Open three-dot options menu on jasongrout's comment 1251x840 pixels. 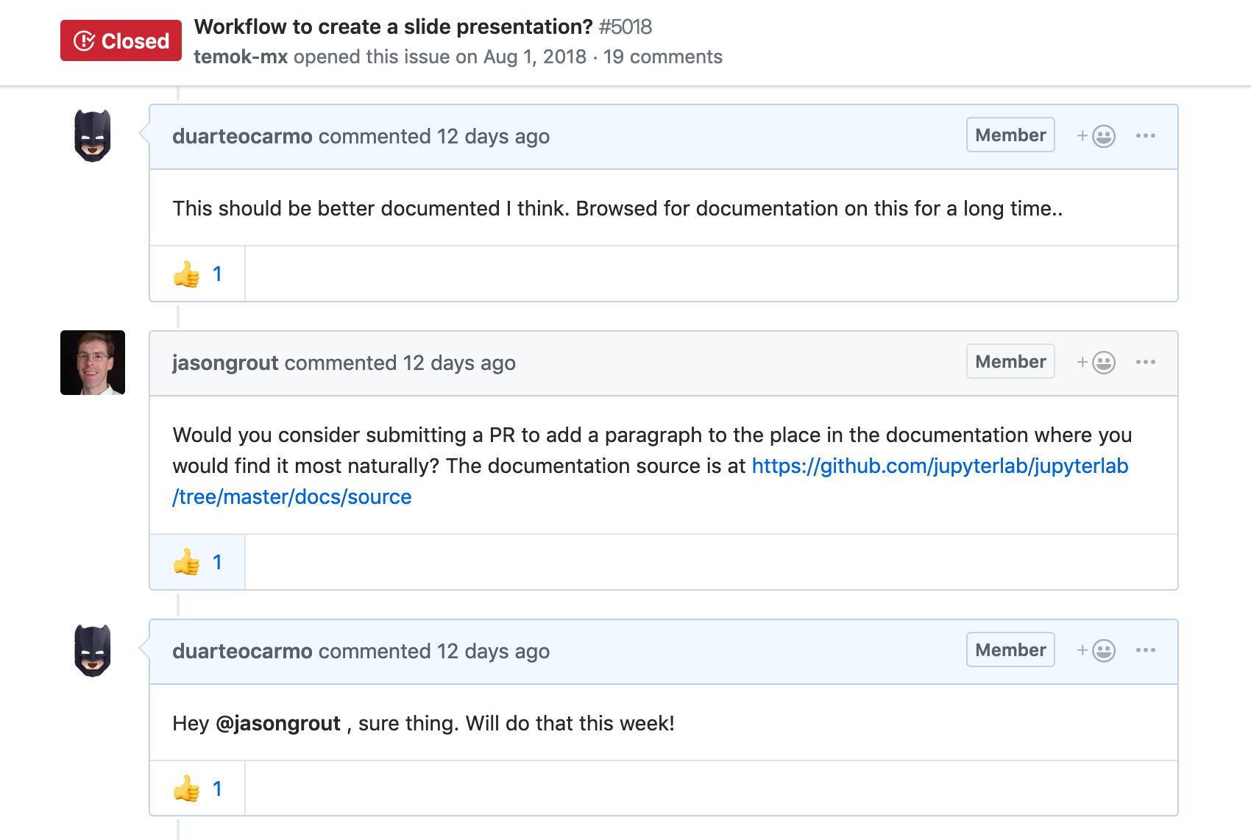click(x=1145, y=363)
